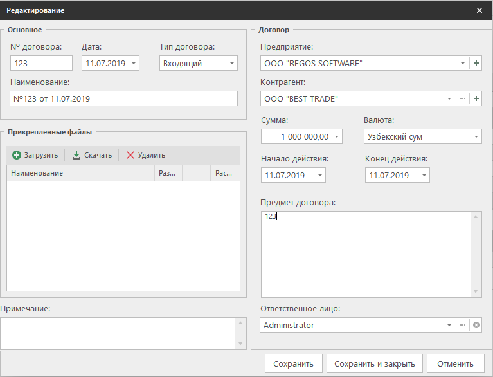
Task: Click the red Удалить delete icon
Action: click(x=130, y=155)
